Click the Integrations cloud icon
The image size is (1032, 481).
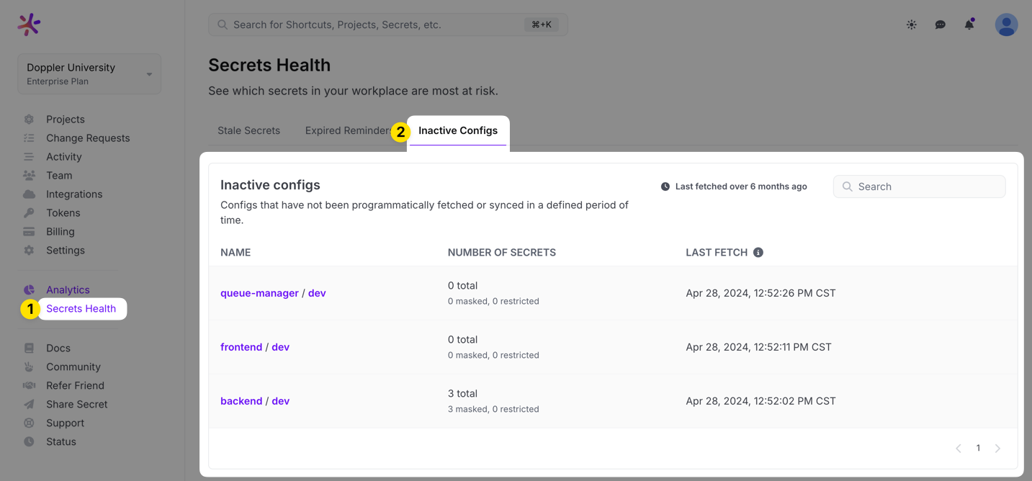29,194
